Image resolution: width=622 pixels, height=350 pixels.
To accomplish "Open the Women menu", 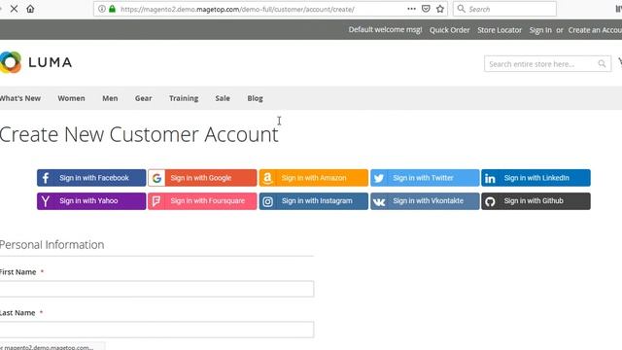I will pos(71,98).
